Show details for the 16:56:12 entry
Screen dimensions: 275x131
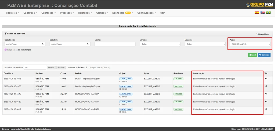pos(266,109)
